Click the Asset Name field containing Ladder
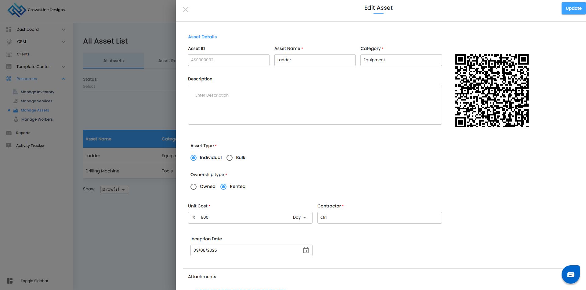This screenshot has height=290, width=586. (x=315, y=60)
